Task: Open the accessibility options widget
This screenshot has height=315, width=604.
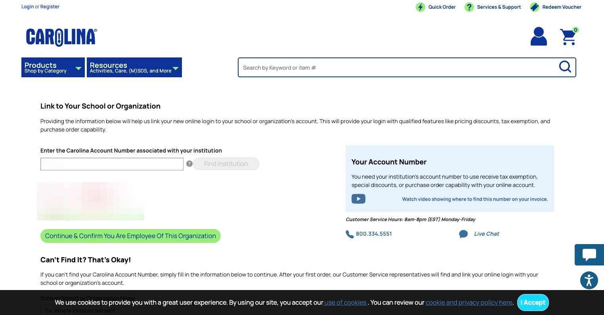Action: pos(589,281)
